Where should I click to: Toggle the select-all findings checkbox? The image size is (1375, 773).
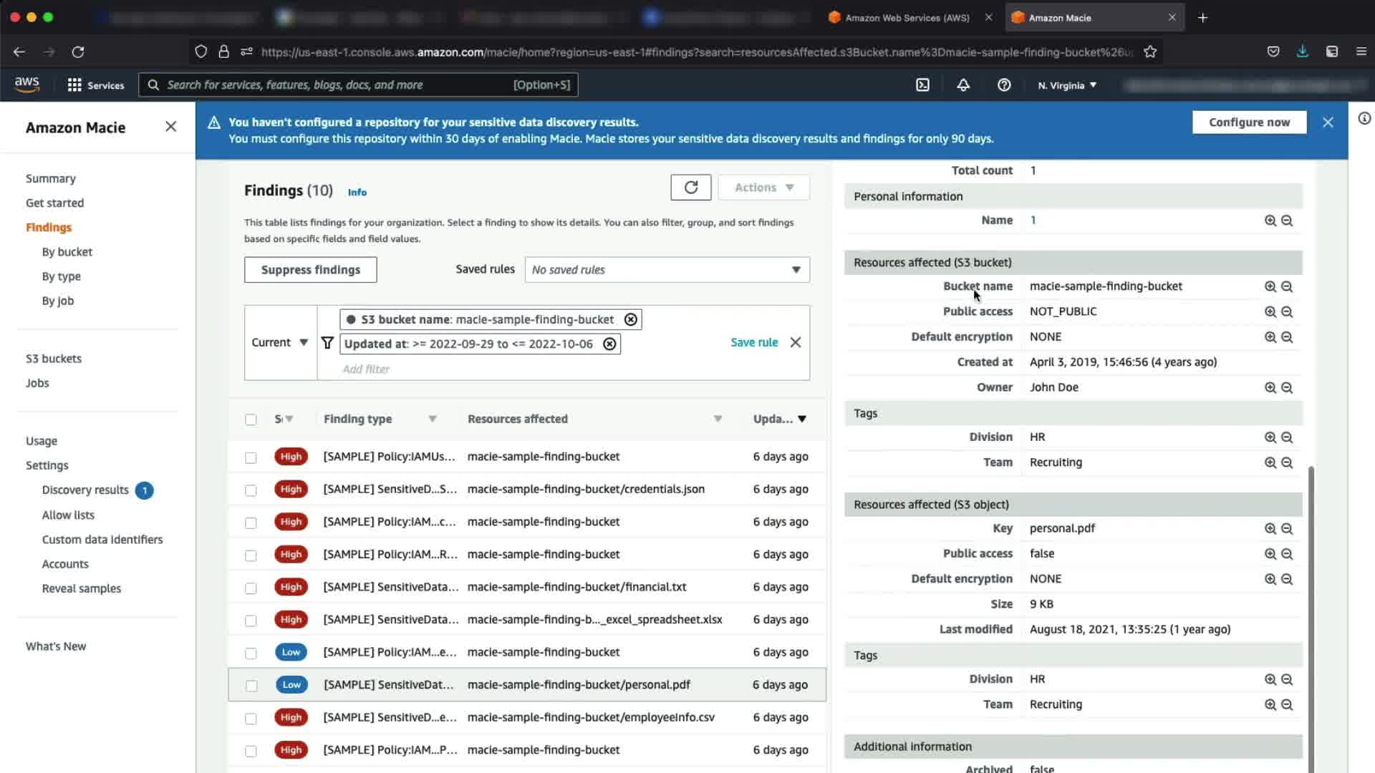pos(251,419)
